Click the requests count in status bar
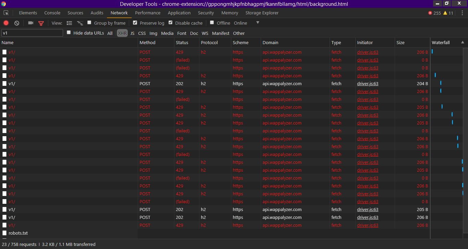The image size is (468, 249). (19, 244)
